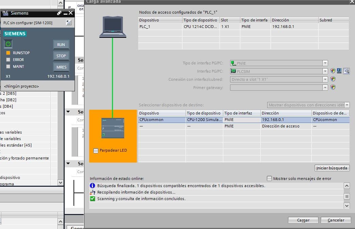Select PLC_1 row in configured nodes

(x=243, y=27)
